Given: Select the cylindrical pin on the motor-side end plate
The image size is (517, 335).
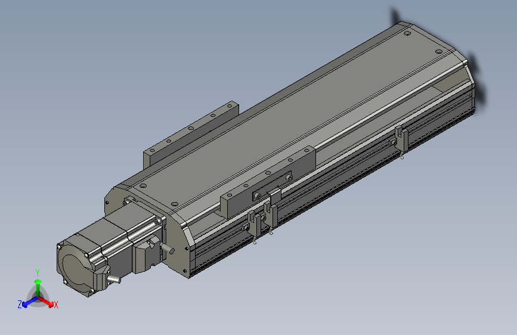Looking at the screenshot, I should pyautogui.click(x=168, y=249).
